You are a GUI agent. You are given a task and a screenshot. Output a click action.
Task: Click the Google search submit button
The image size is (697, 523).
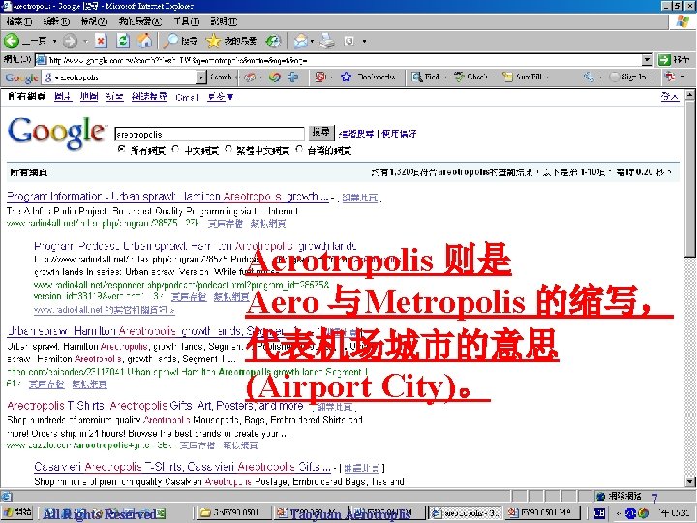coord(321,133)
